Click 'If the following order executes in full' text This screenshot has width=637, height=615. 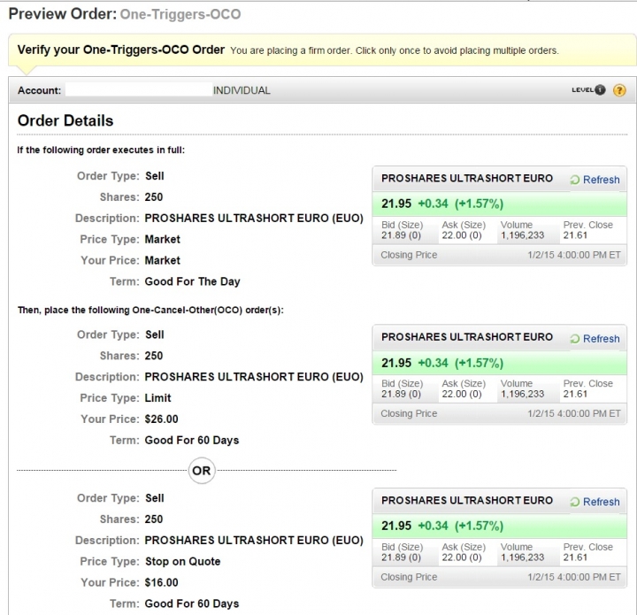(101, 150)
